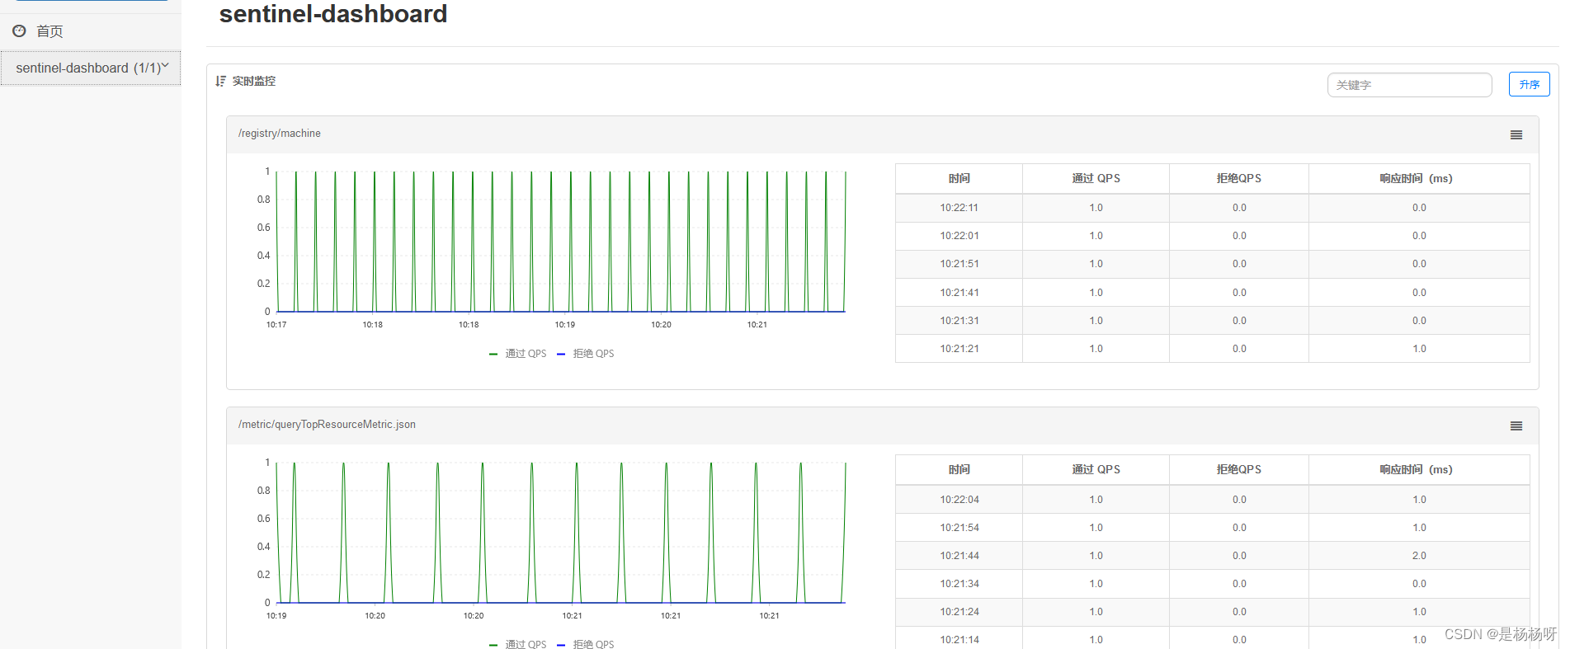This screenshot has width=1570, height=649.
Task: Select the 10:21:34 time cell
Action: [959, 584]
